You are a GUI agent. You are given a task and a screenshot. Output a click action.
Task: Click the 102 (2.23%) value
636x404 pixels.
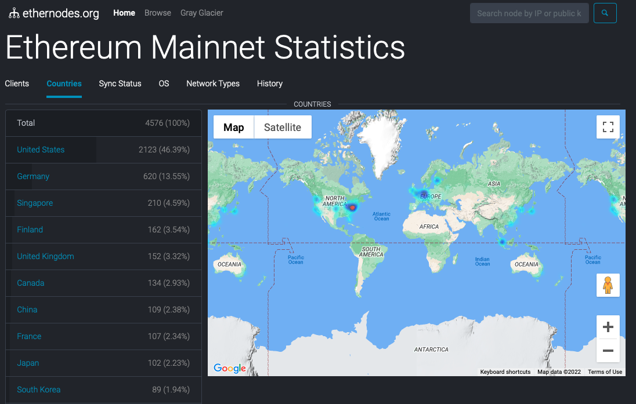tap(169, 363)
